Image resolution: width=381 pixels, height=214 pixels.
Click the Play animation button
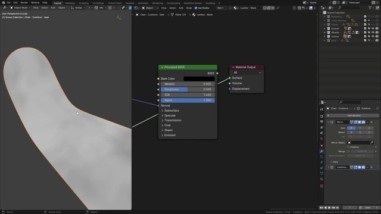(329, 207)
